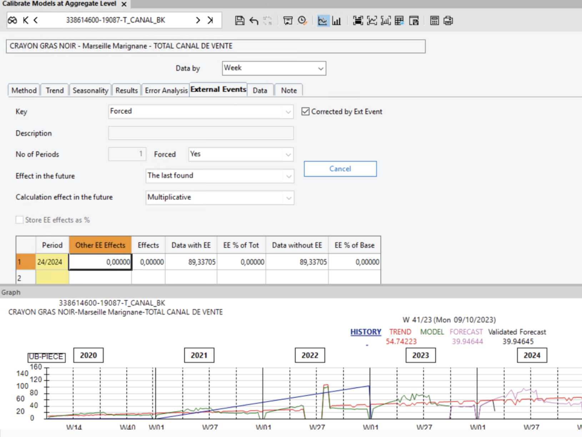Screen dimensions: 582x437
Task: Select the highlighted line chart view icon
Action: [322, 20]
